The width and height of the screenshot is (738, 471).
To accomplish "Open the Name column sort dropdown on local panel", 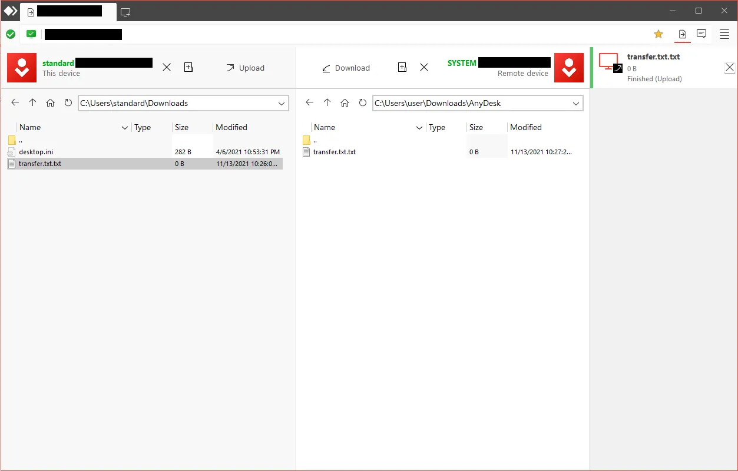I will pyautogui.click(x=124, y=127).
